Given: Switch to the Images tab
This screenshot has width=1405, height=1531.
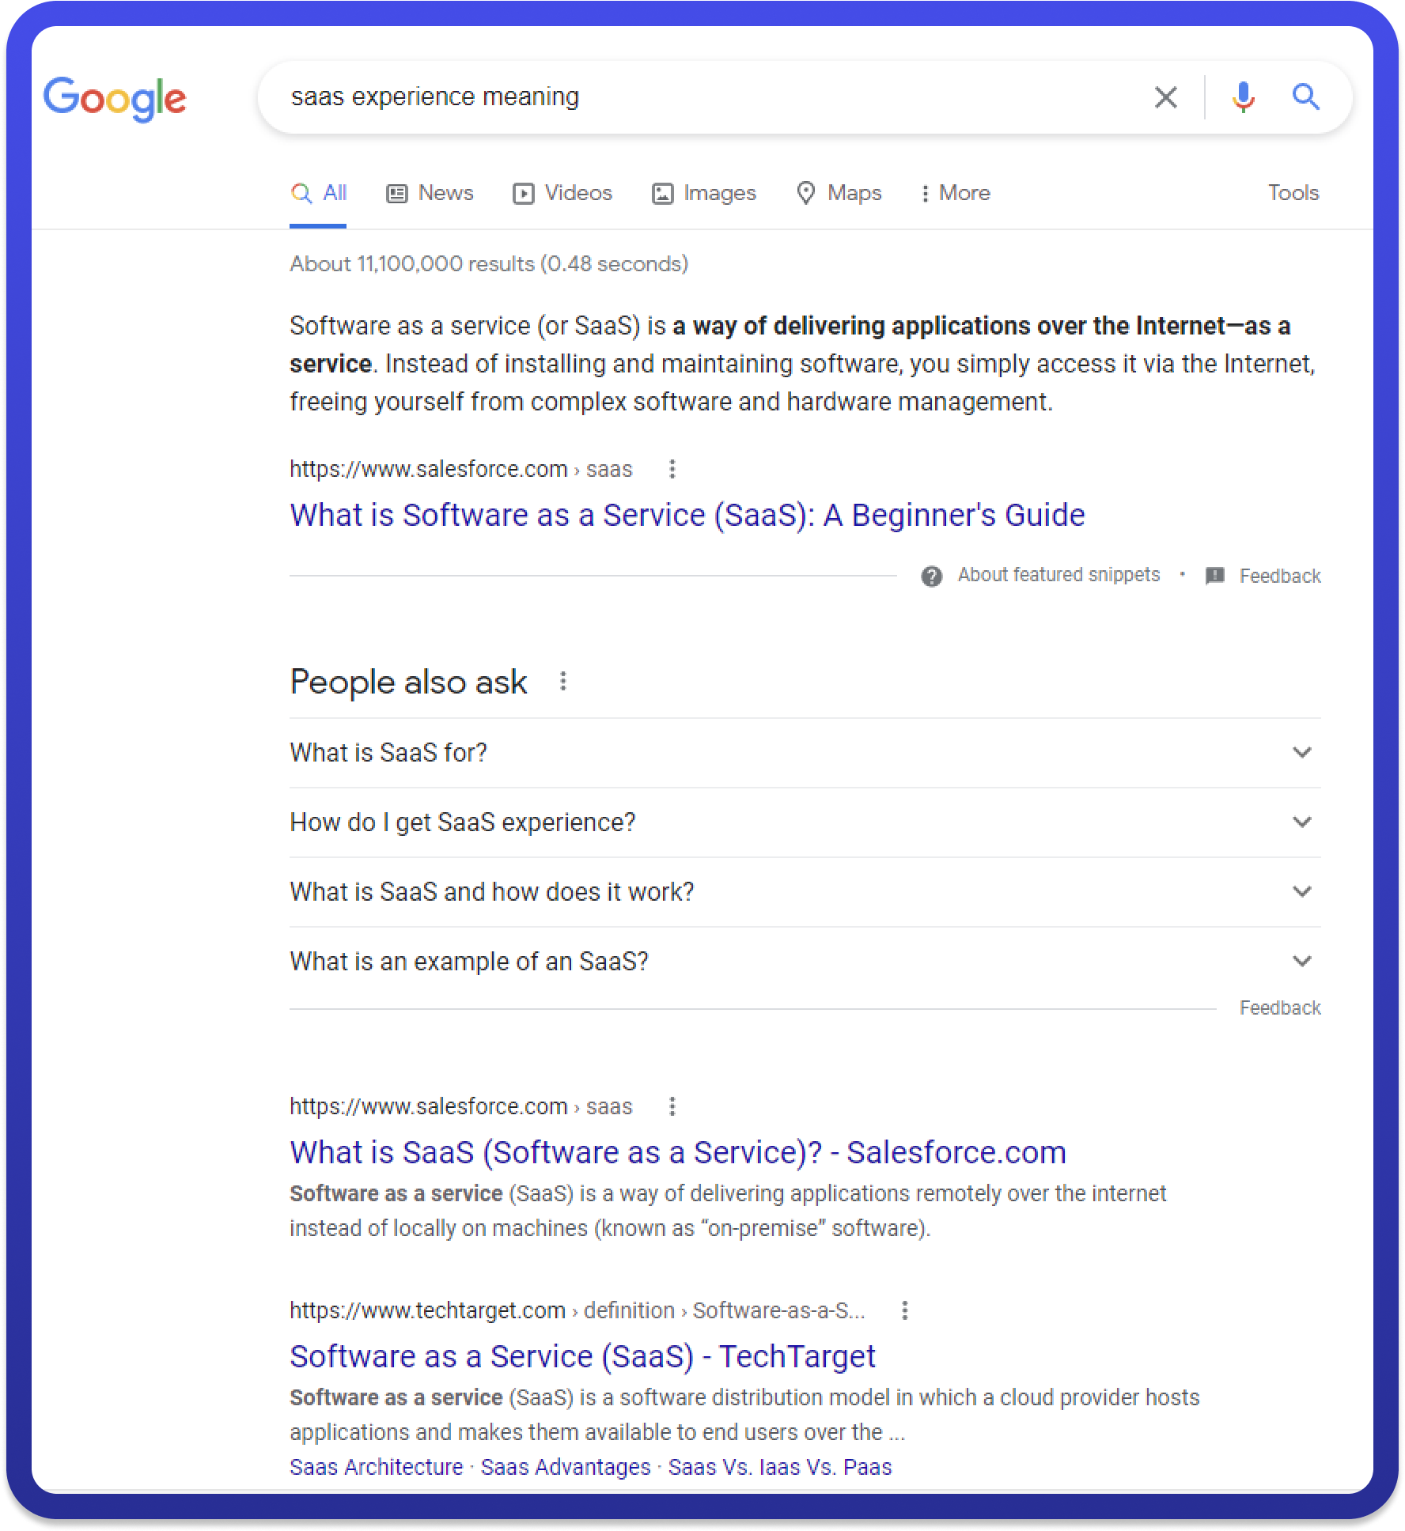Looking at the screenshot, I should click(703, 193).
